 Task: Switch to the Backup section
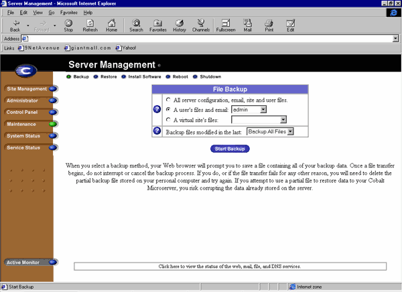pos(78,76)
